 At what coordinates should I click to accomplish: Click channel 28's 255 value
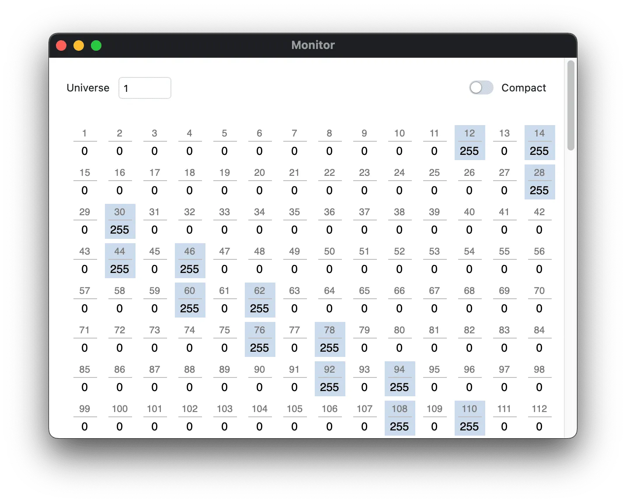[x=539, y=182]
